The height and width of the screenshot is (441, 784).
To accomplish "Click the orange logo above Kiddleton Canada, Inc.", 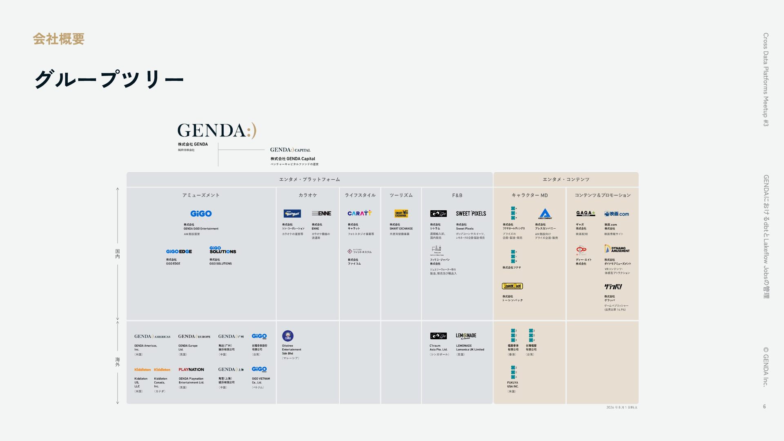I will pyautogui.click(x=162, y=370).
